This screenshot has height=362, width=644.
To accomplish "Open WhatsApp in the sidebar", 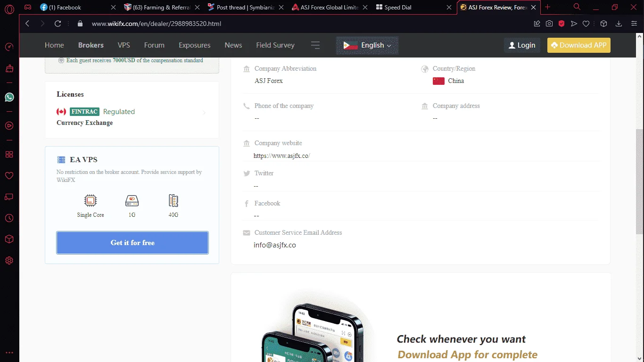I will (x=9, y=97).
